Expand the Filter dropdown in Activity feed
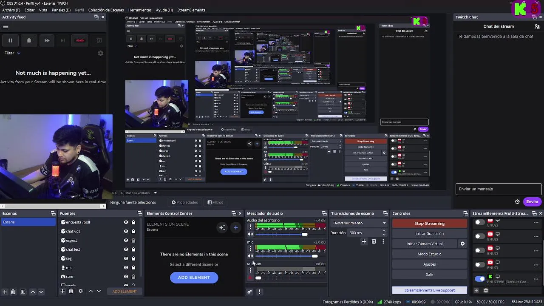This screenshot has width=544, height=306. [12, 53]
